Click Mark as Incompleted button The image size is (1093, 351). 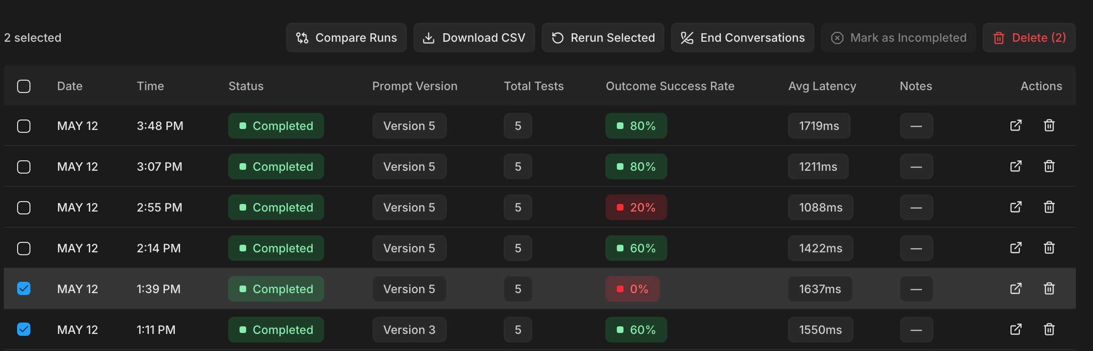[899, 37]
